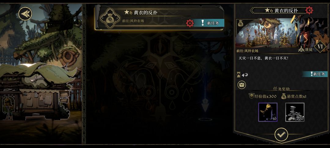Click the VI difficulty diamond badge

pos(320,47)
